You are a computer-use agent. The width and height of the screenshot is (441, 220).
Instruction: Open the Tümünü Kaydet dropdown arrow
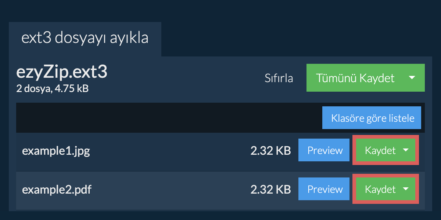pos(412,78)
